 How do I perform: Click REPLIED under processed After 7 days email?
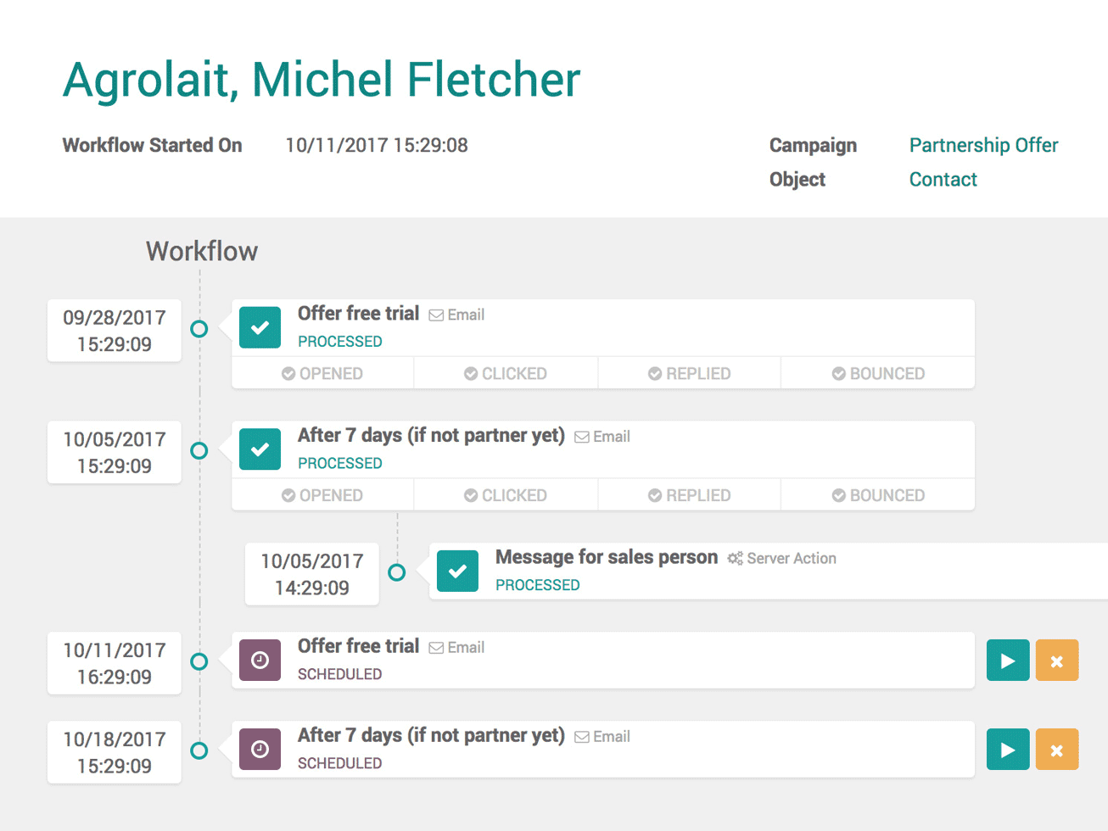(x=689, y=495)
